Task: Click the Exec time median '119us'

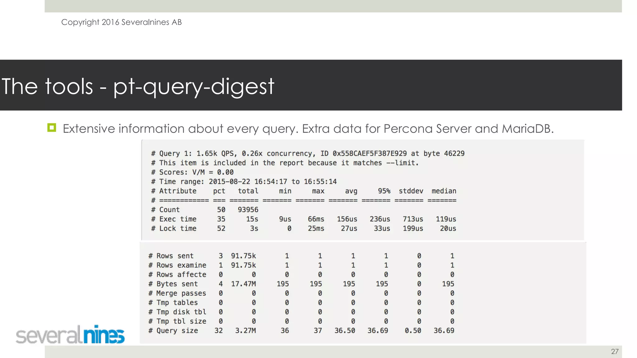Action: point(446,219)
